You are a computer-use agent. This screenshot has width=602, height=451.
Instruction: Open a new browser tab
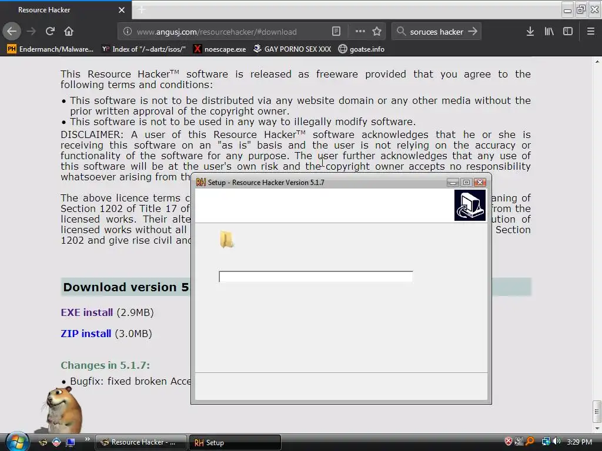(x=142, y=9)
